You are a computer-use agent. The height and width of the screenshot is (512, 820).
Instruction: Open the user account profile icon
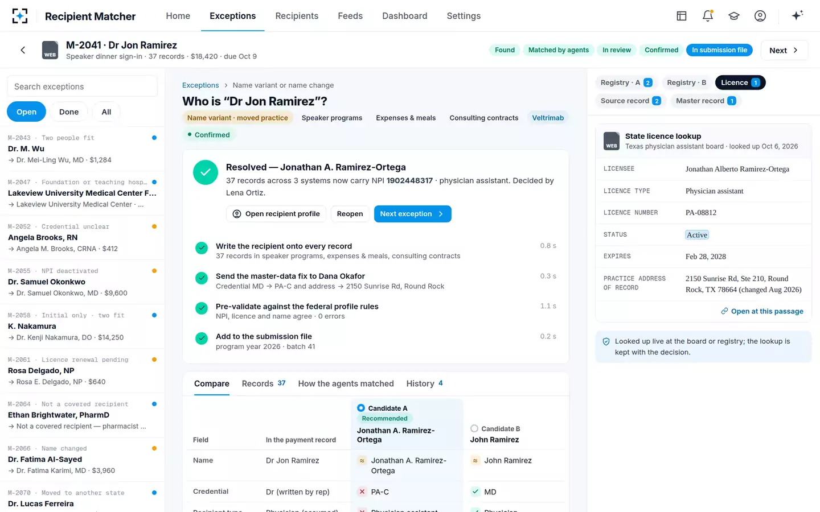pos(760,16)
